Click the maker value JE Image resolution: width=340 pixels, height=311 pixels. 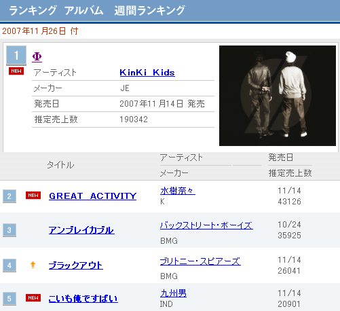pyautogui.click(x=125, y=88)
